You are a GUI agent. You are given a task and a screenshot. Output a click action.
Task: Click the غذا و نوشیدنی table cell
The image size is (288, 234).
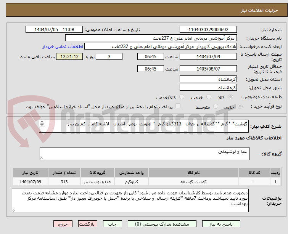click(97, 182)
